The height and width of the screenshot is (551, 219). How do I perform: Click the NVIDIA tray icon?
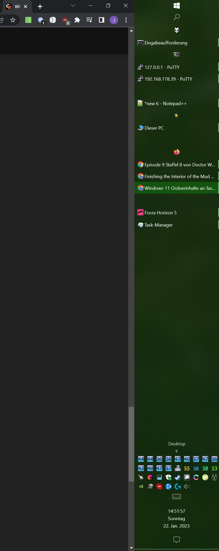pyautogui.click(x=141, y=486)
